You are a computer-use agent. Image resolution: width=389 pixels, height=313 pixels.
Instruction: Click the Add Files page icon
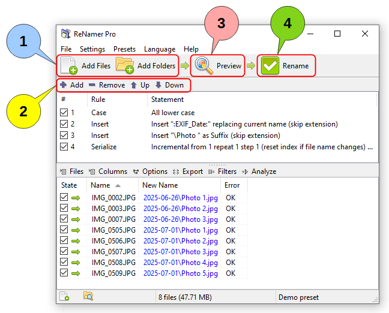[x=69, y=65]
